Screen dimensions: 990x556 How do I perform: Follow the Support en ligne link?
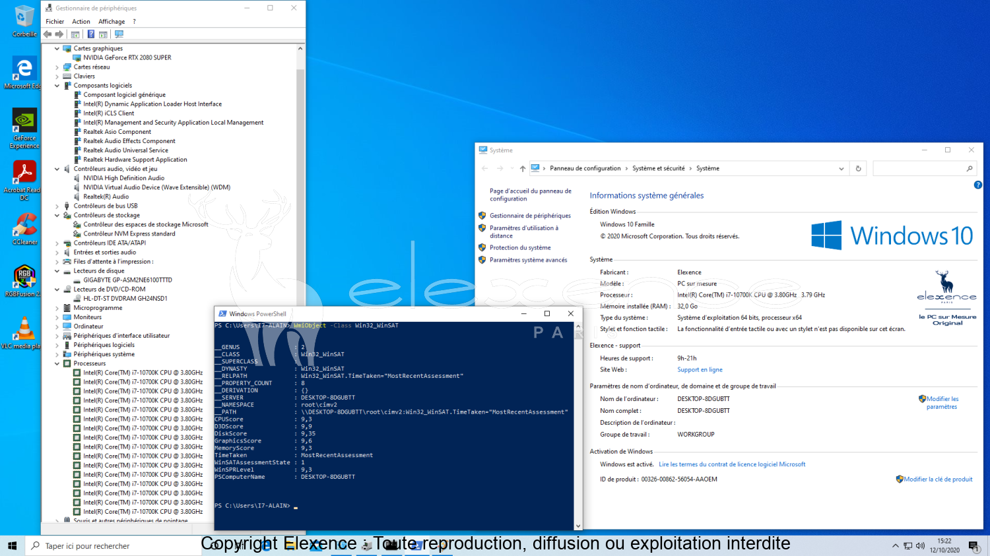[x=700, y=369]
